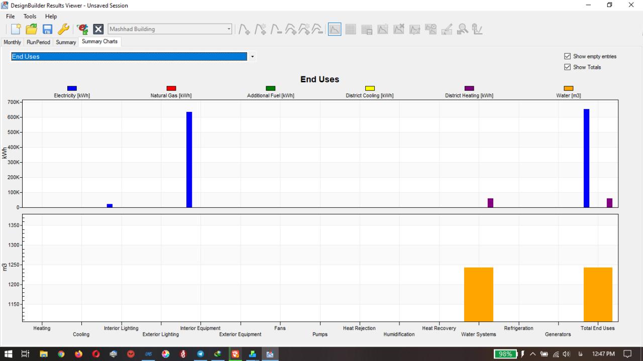Click the orange Water legend swatch
This screenshot has width=643, height=361.
[569, 88]
